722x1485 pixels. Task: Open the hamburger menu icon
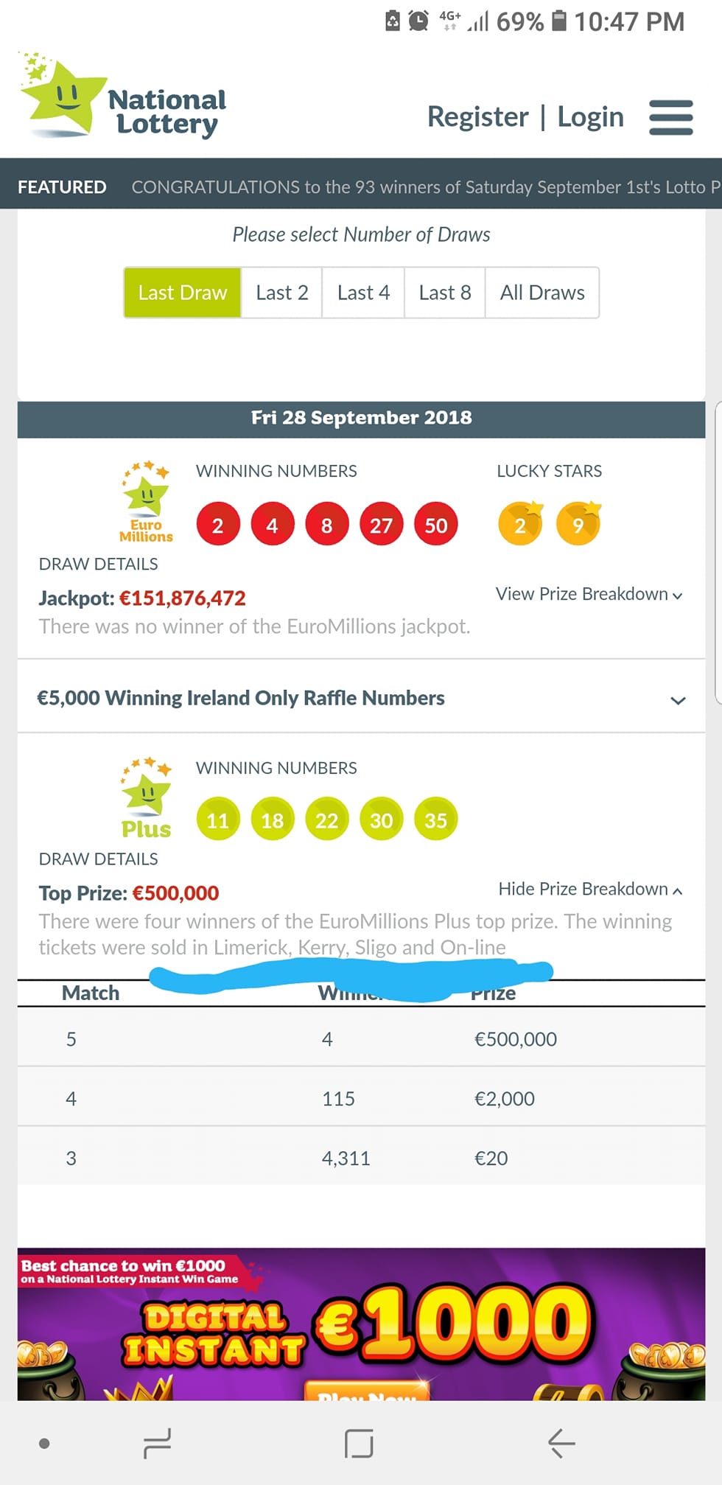(670, 118)
